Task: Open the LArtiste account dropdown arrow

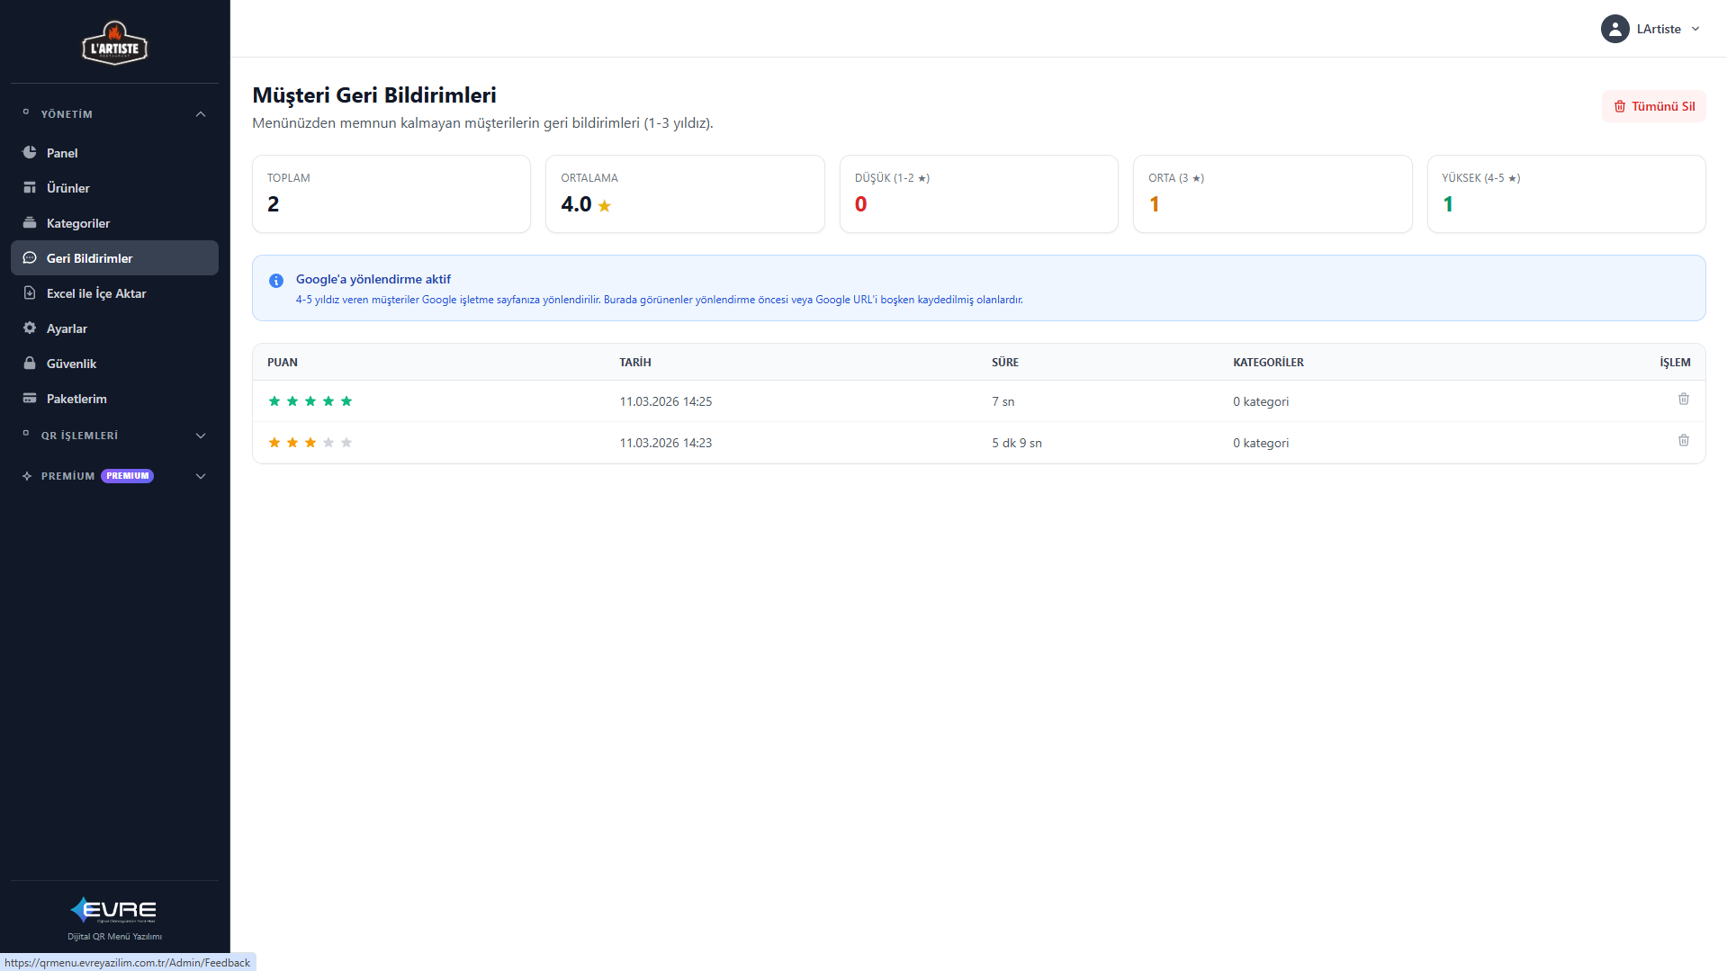Action: coord(1696,29)
